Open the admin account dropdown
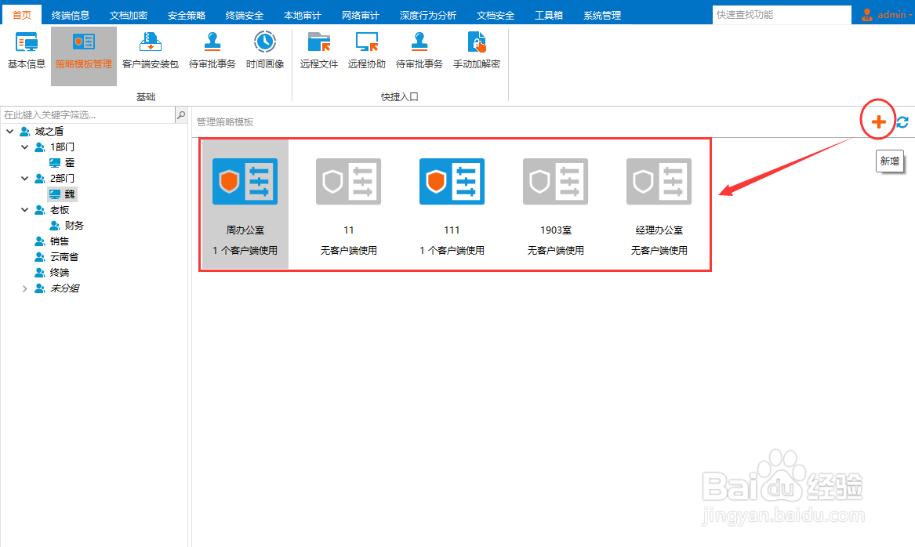 [911, 15]
